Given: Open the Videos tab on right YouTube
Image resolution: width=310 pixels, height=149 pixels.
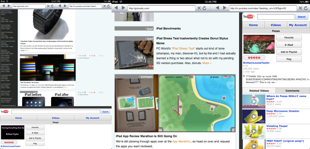Looking at the screenshot, I should (x=276, y=25).
